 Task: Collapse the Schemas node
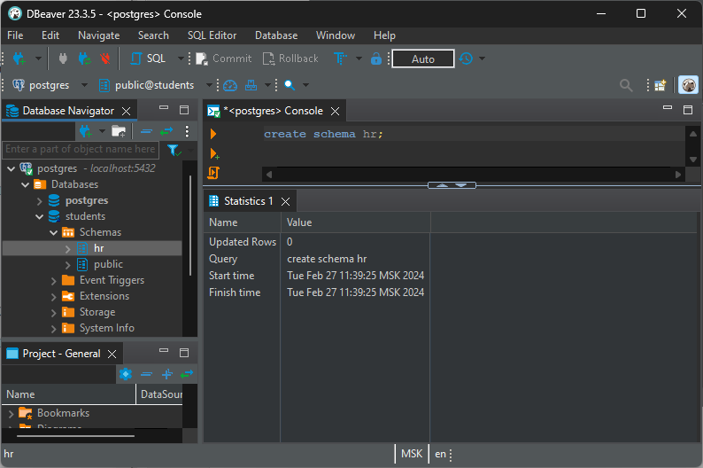(x=53, y=232)
